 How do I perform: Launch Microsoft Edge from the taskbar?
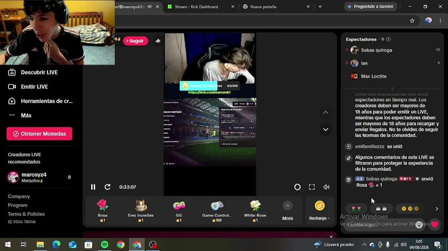[x=56, y=245]
